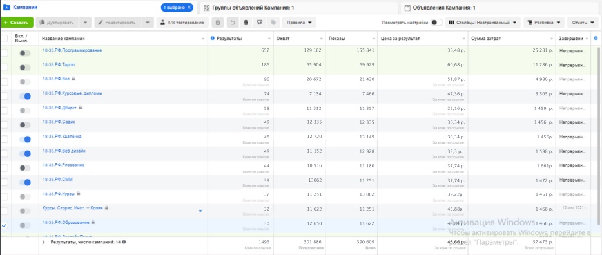Screen dimensions: 602x255
Task: Toggle the switch for 18-35.РФ.Программирование
Action: (25, 53)
